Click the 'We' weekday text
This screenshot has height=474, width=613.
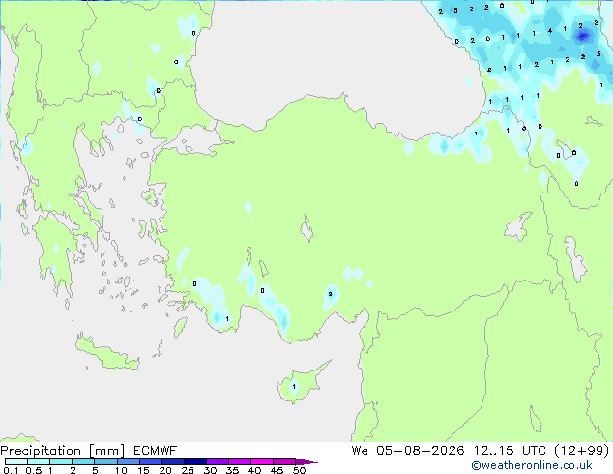point(360,451)
